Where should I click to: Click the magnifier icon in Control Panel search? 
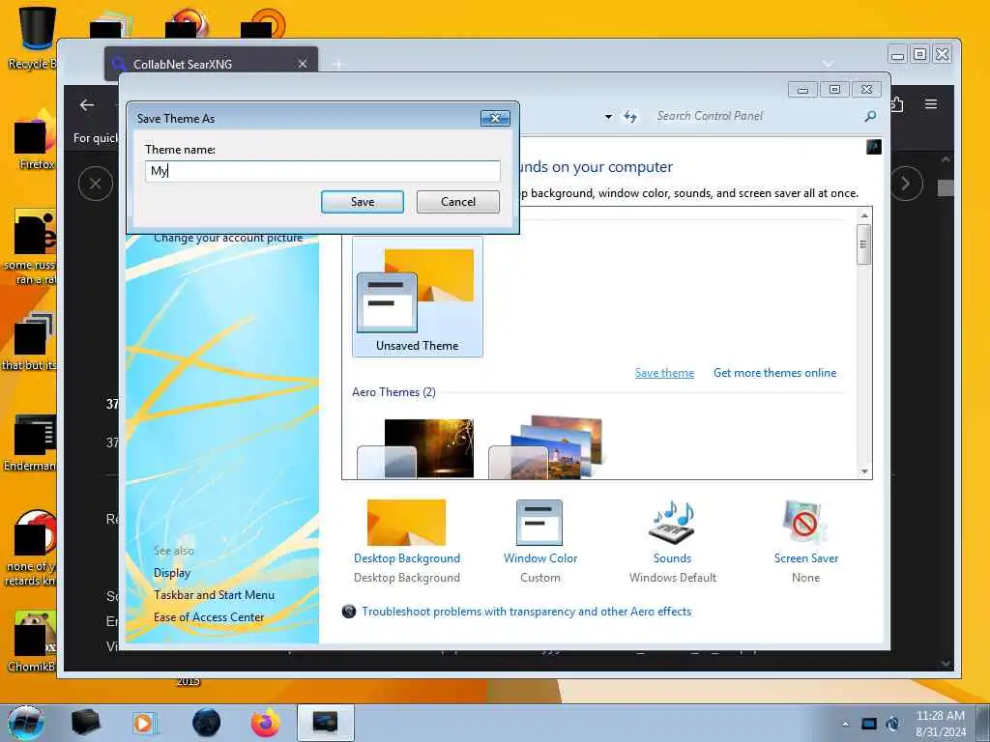click(x=870, y=116)
